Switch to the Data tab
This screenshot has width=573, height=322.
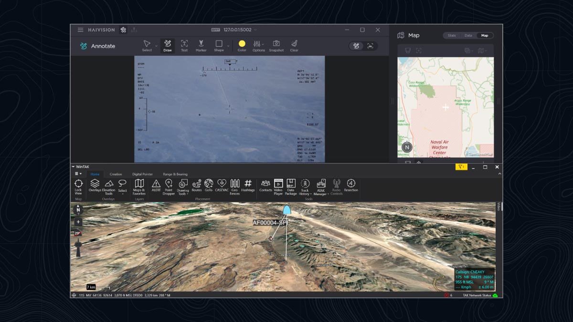468,35
